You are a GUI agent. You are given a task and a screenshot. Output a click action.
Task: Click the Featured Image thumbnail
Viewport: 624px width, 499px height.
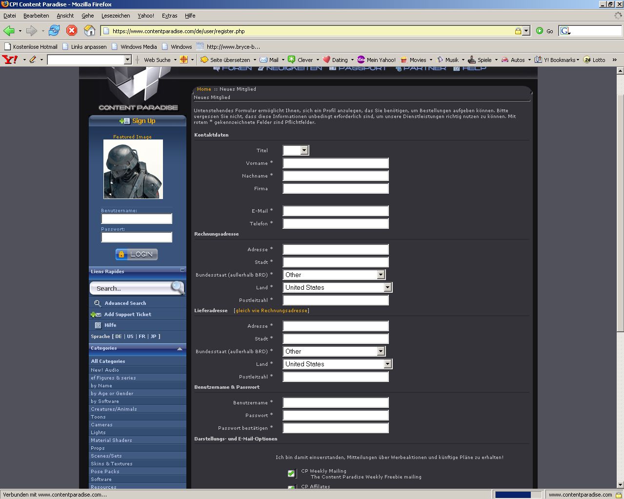pos(133,169)
